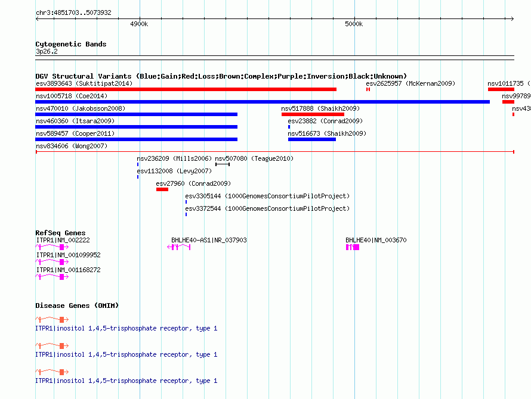Click the third OMIM ITPR1 orange gene glyph

(52, 372)
